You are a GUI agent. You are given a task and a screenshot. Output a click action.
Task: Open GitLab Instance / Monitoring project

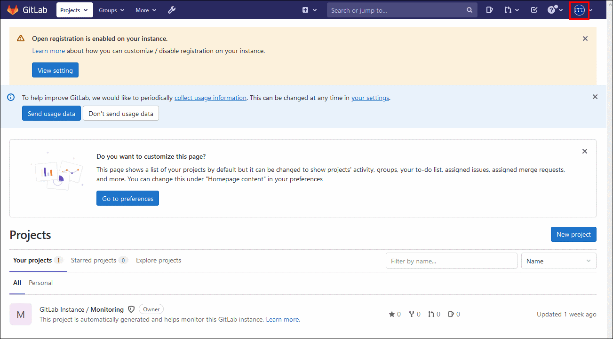[81, 309]
